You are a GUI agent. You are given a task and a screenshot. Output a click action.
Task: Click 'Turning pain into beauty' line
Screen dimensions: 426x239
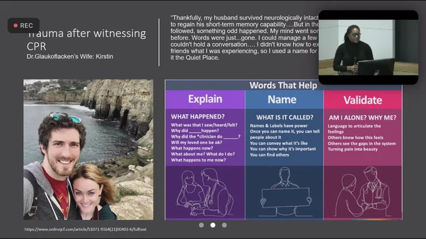pyautogui.click(x=353, y=149)
